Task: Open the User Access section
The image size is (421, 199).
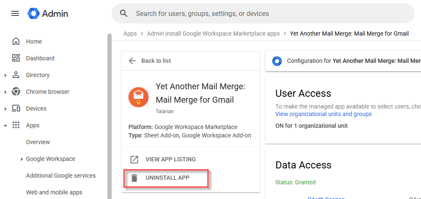Action: click(x=303, y=93)
